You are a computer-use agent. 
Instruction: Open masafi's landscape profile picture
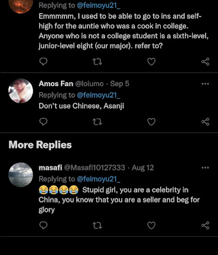pos(21,175)
